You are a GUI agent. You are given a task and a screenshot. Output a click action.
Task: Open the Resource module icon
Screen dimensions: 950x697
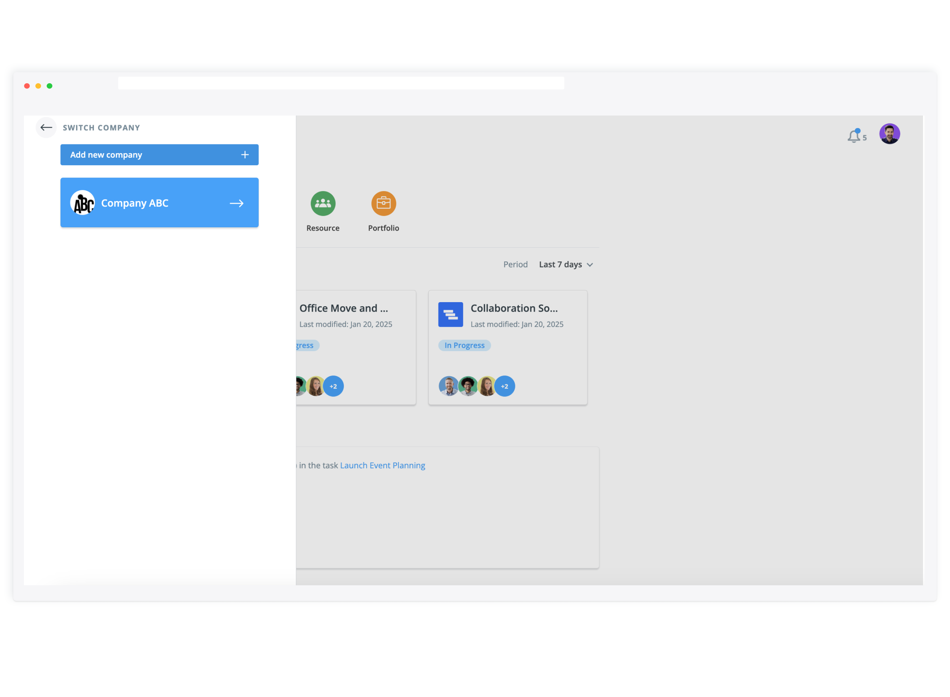(x=323, y=203)
